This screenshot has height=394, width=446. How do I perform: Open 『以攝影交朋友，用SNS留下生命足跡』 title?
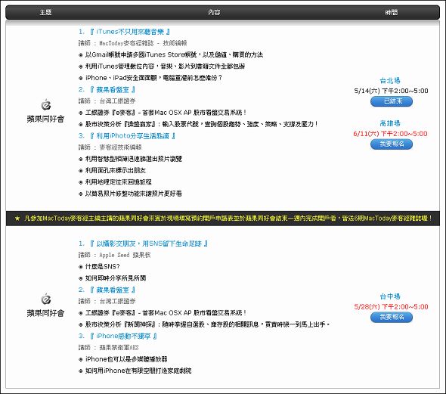[x=149, y=244]
